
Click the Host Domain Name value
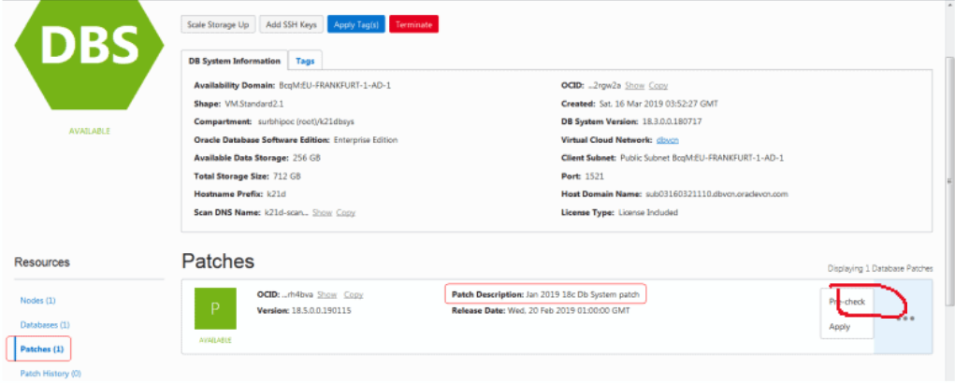pos(716,194)
